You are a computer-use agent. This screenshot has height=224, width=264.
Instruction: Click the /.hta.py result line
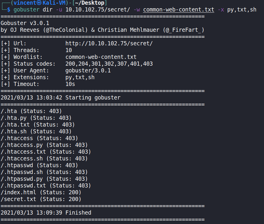click(36, 118)
